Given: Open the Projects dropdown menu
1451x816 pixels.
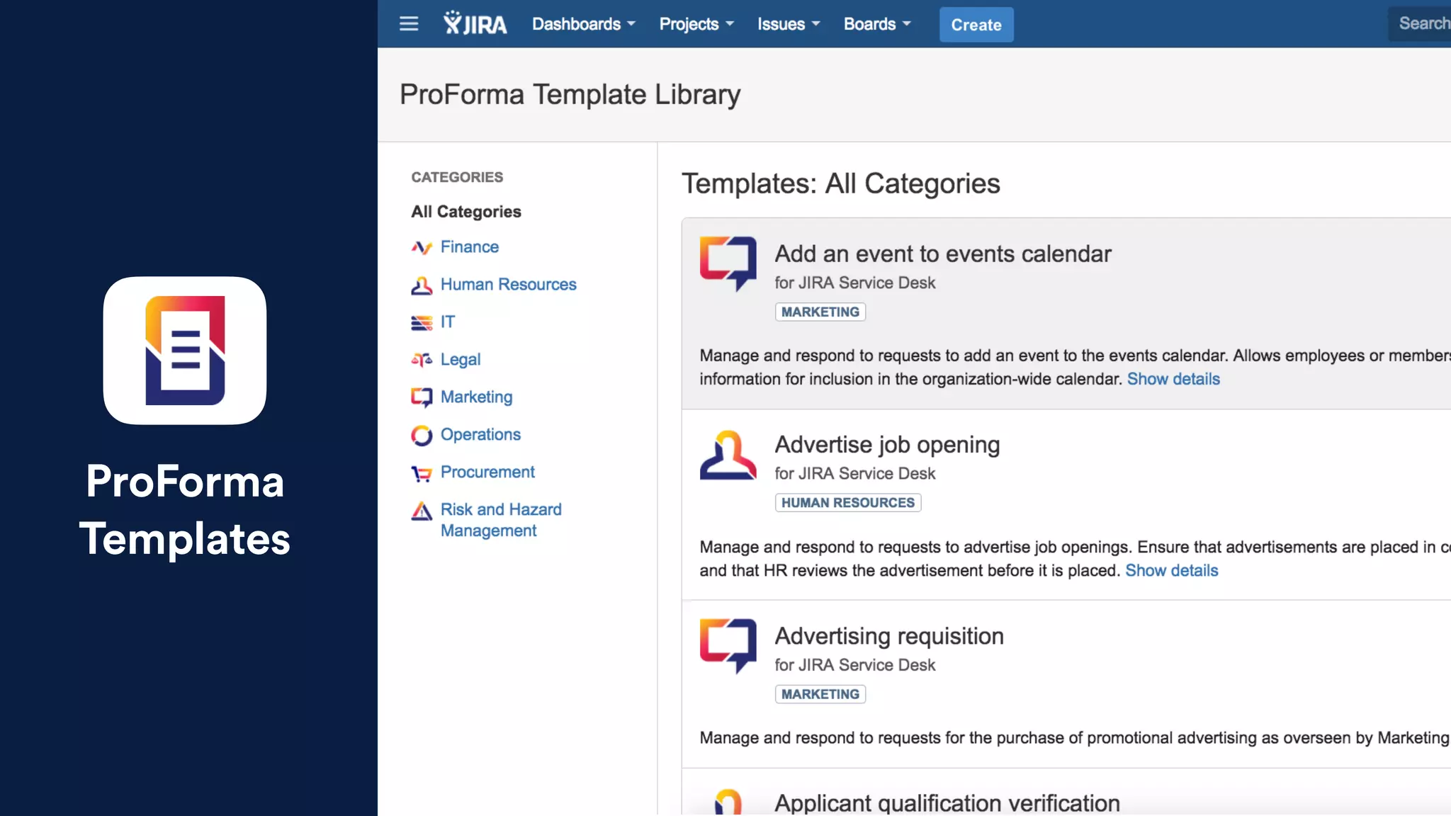Looking at the screenshot, I should [696, 24].
